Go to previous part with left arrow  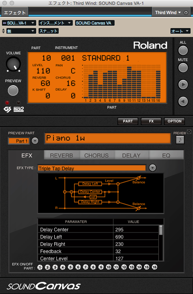pyautogui.click(x=183, y=102)
